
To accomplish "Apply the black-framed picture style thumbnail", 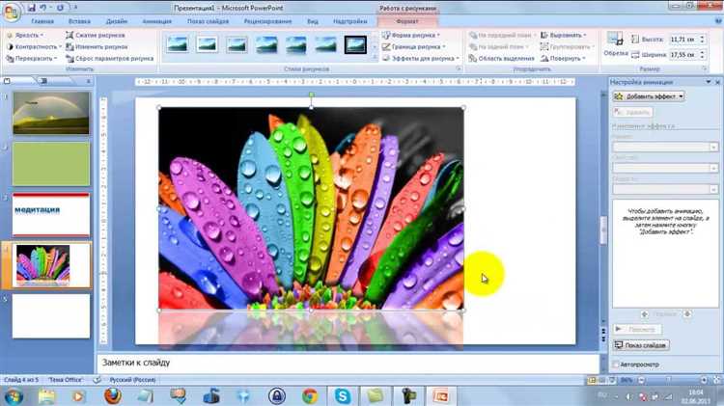I will tap(355, 44).
